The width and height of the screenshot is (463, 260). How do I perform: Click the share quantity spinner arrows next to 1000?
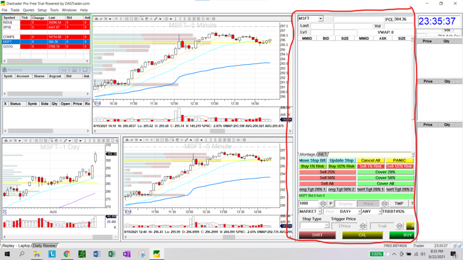pyautogui.click(x=324, y=204)
